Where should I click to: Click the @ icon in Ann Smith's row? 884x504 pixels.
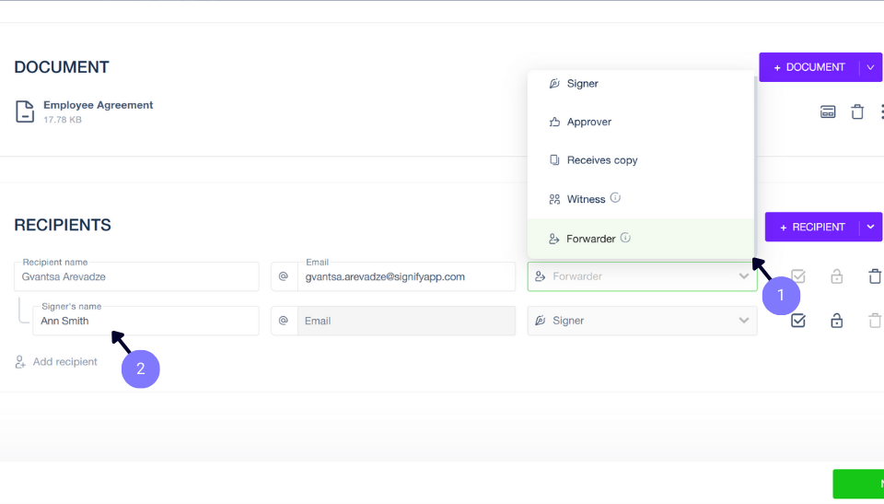(x=284, y=321)
